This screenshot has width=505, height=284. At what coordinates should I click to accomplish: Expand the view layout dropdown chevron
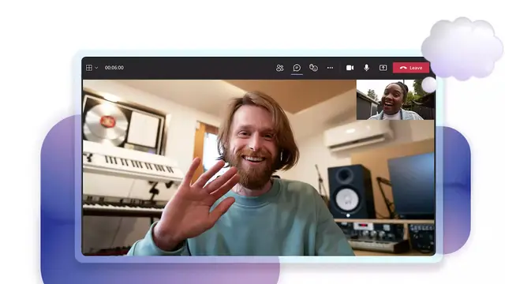(96, 68)
